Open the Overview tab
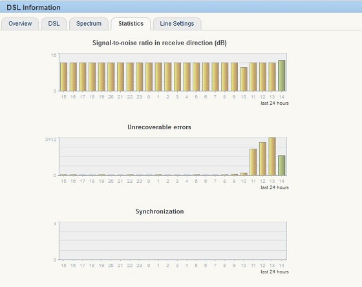 [20, 23]
